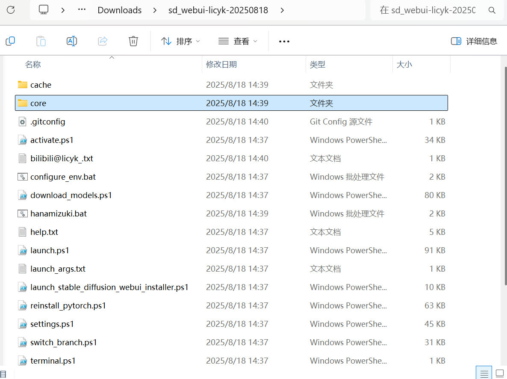This screenshot has height=379, width=507.
Task: Select the file name core
Action: pos(38,103)
